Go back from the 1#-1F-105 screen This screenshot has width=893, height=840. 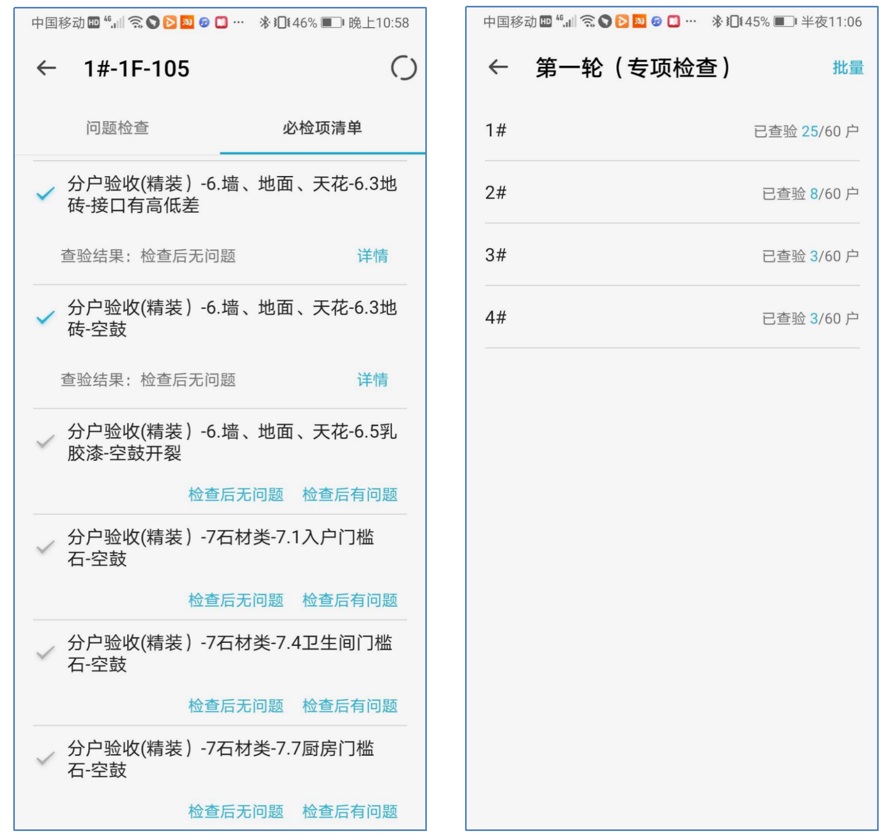click(46, 68)
